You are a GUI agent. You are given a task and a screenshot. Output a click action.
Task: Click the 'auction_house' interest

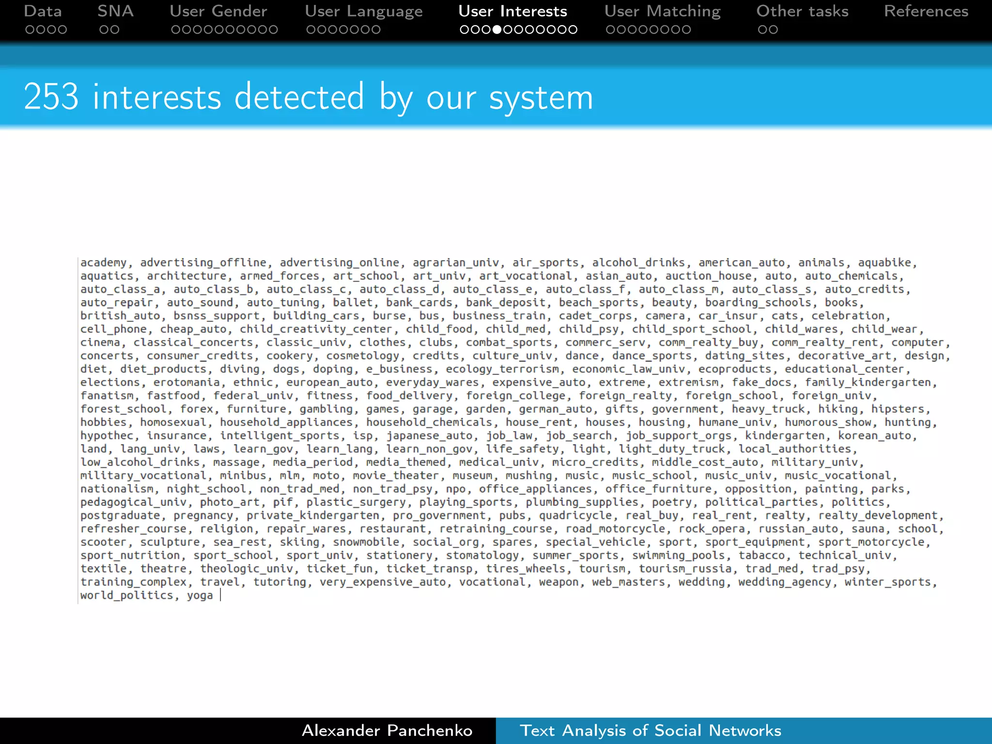(708, 276)
